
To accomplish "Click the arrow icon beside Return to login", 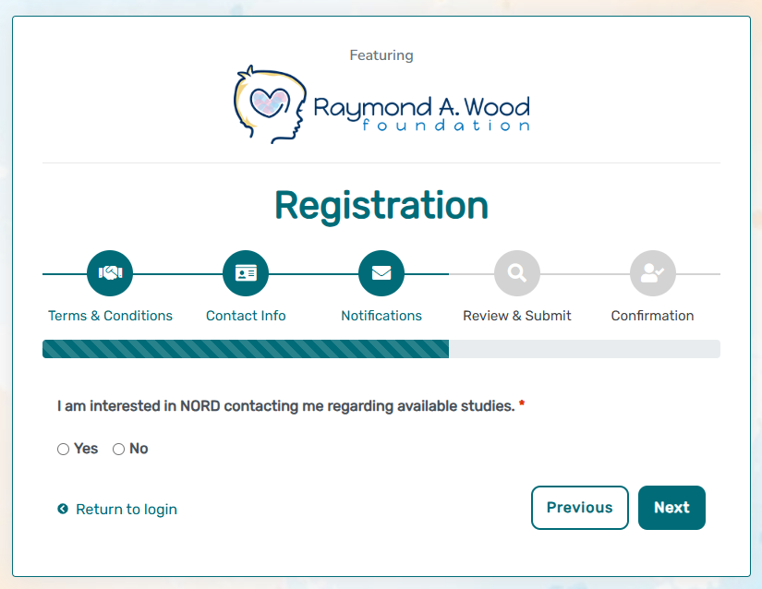I will [63, 509].
